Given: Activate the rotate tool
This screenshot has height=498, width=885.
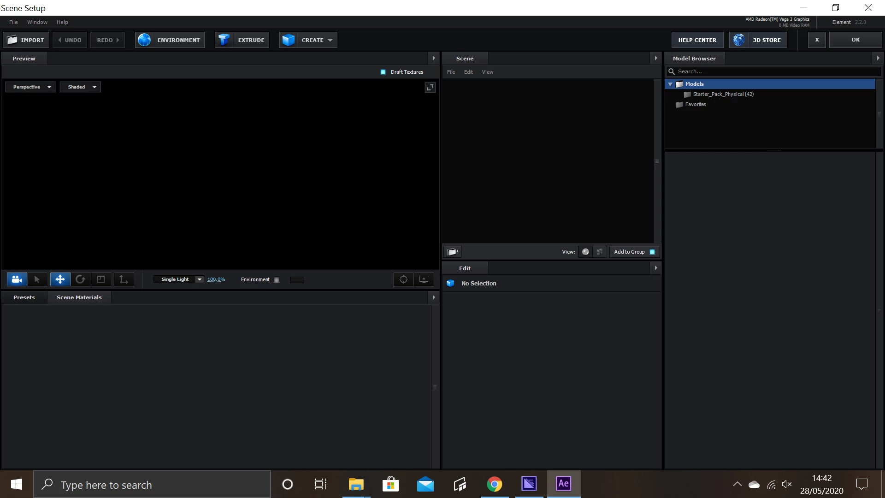Looking at the screenshot, I should click(80, 279).
